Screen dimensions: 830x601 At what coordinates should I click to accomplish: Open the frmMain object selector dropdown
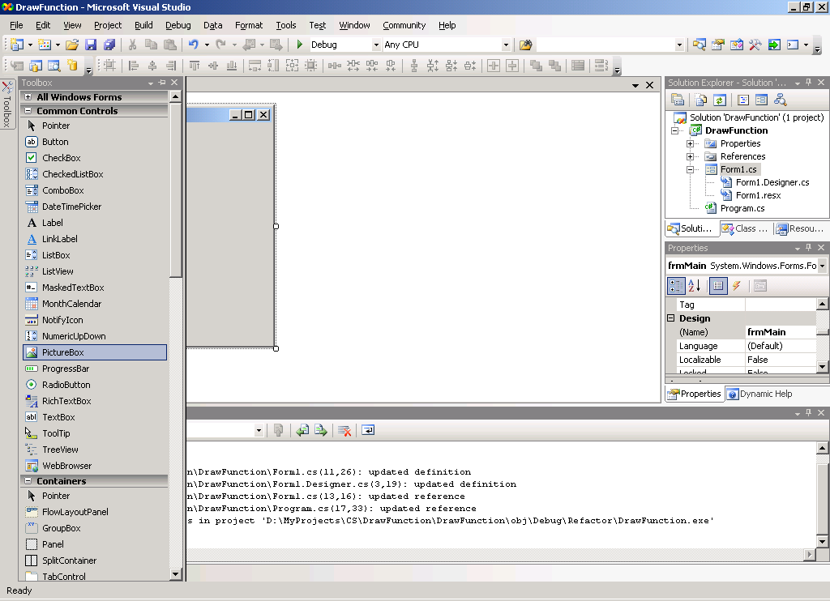coord(822,266)
